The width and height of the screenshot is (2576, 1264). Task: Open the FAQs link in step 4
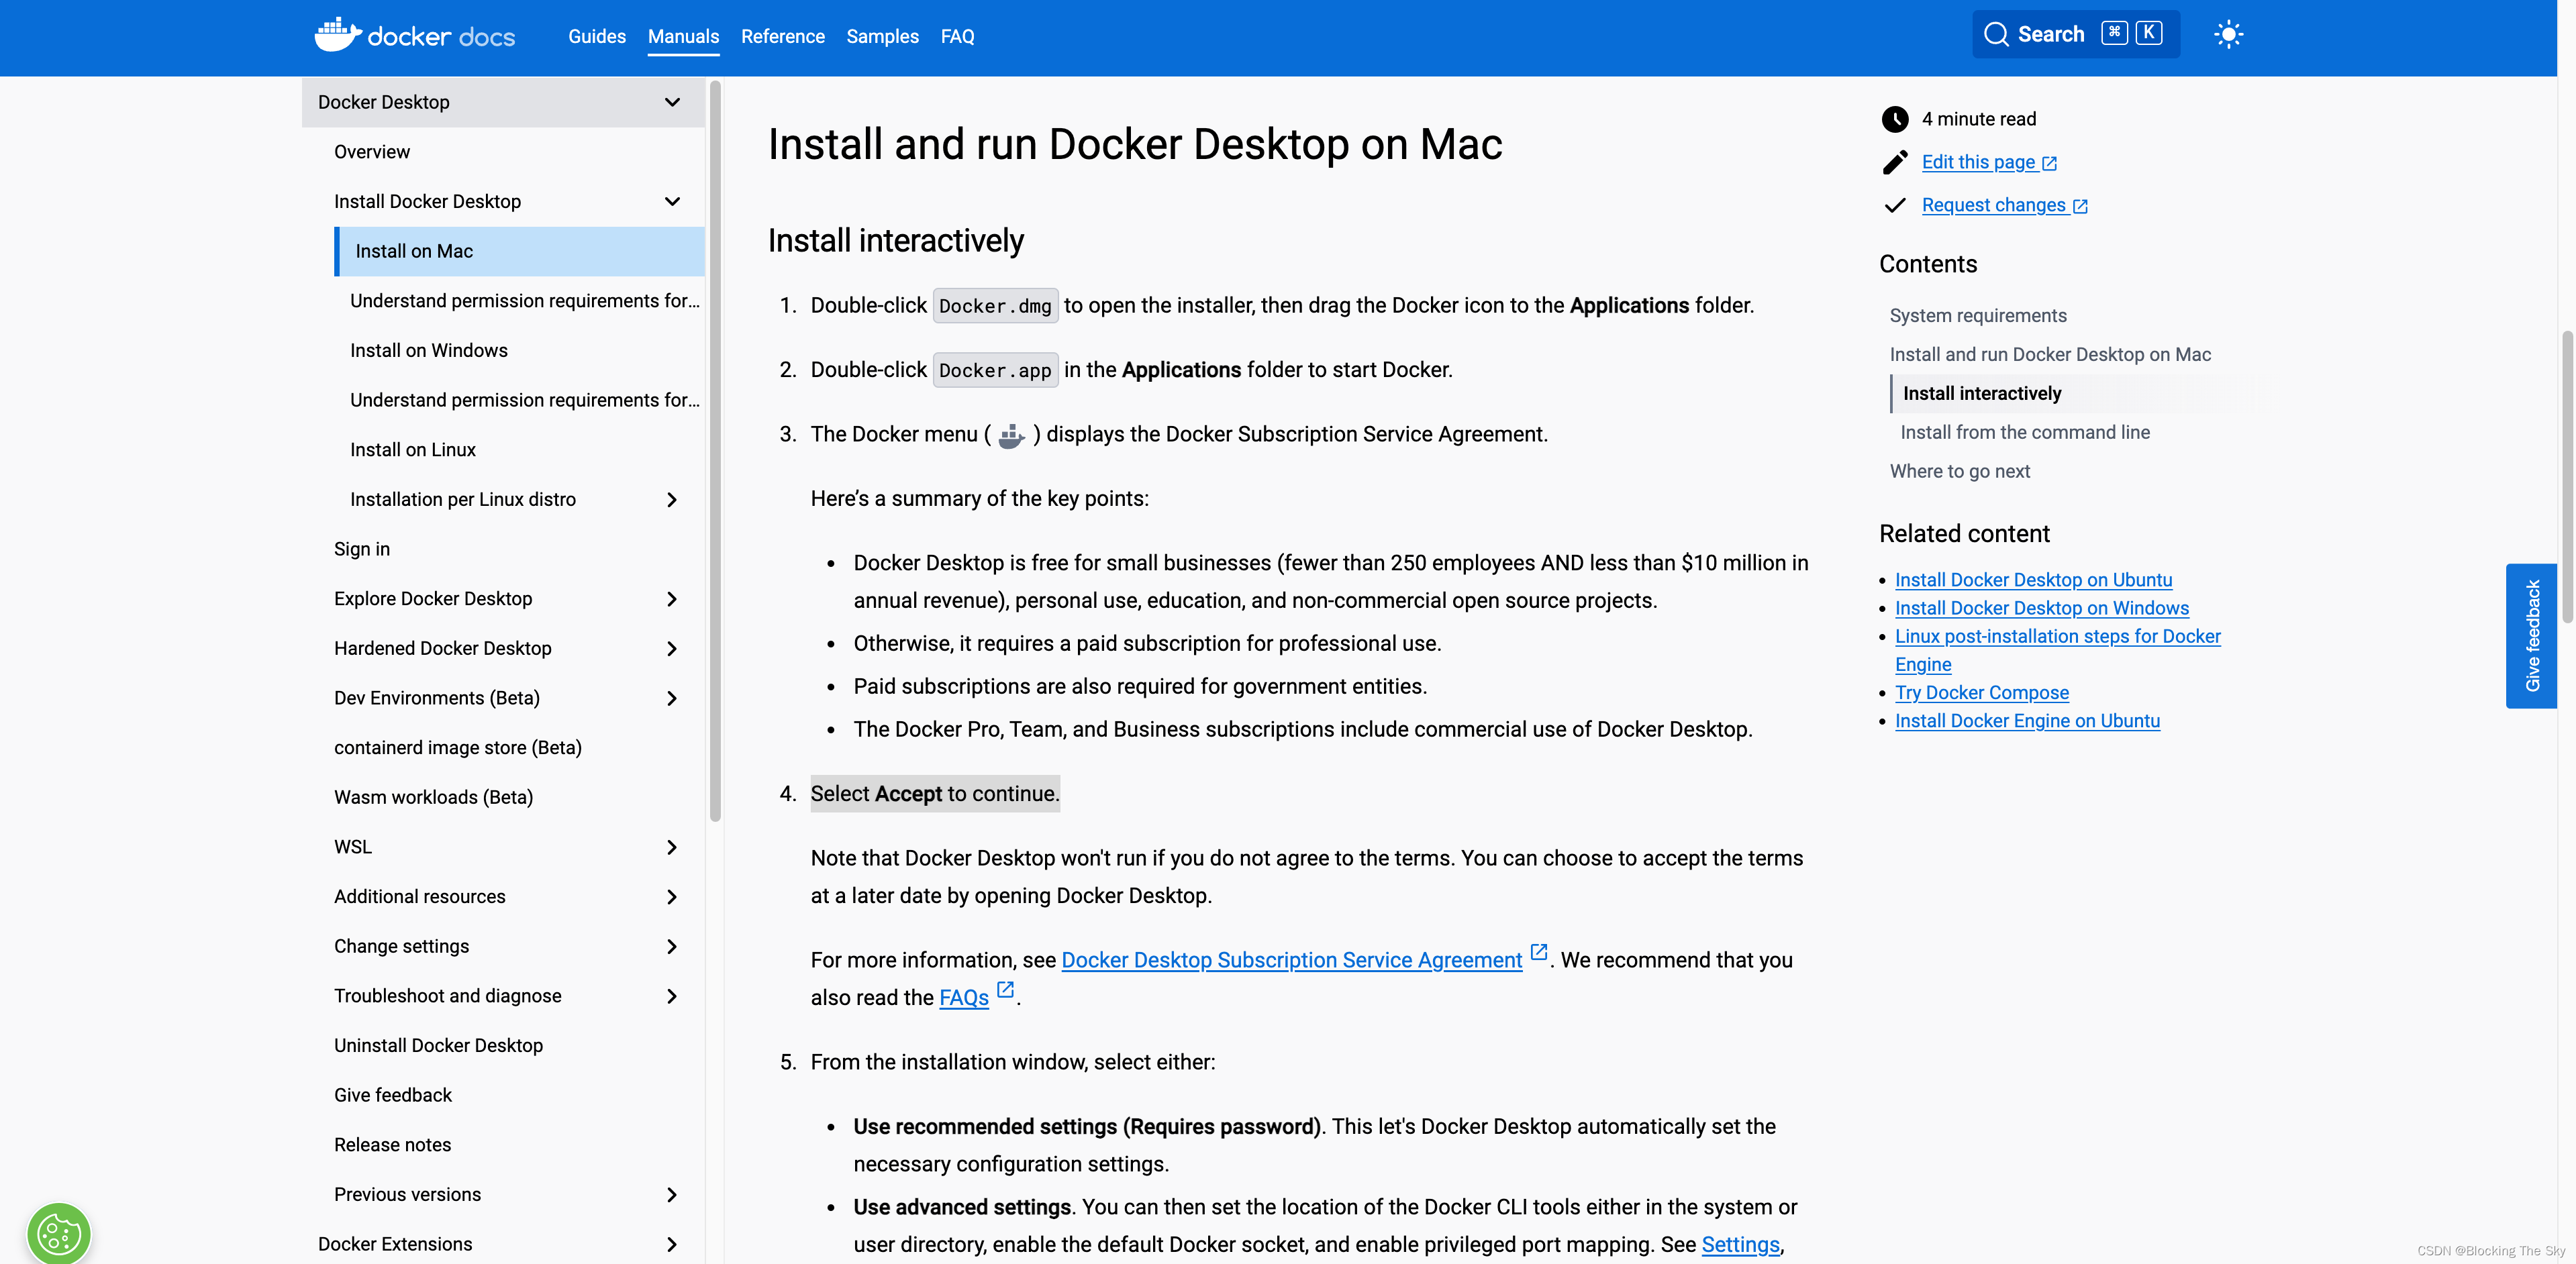964,997
